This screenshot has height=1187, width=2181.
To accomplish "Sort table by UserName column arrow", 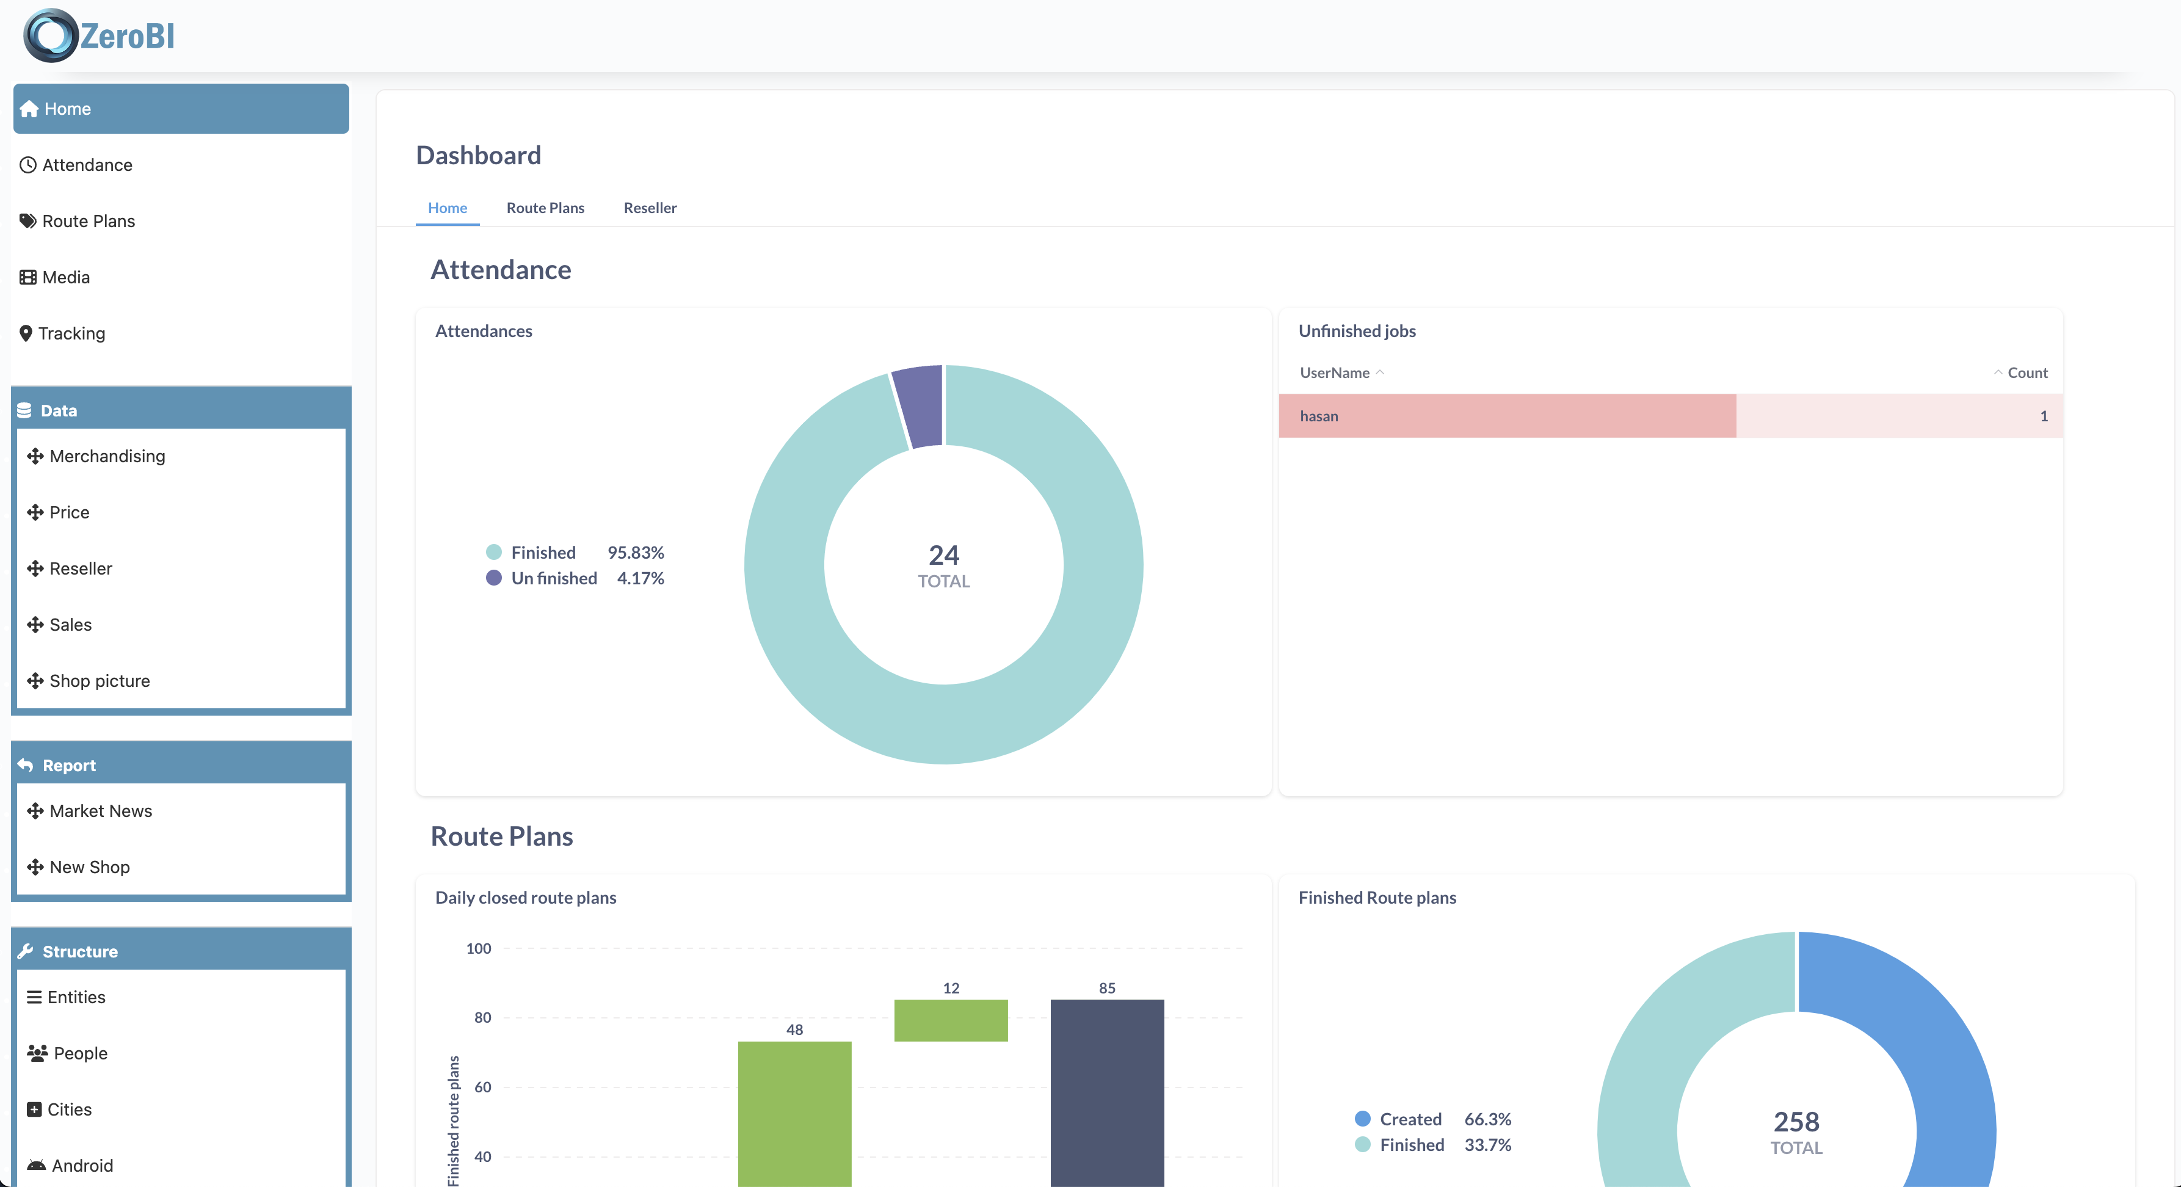I will (x=1380, y=372).
